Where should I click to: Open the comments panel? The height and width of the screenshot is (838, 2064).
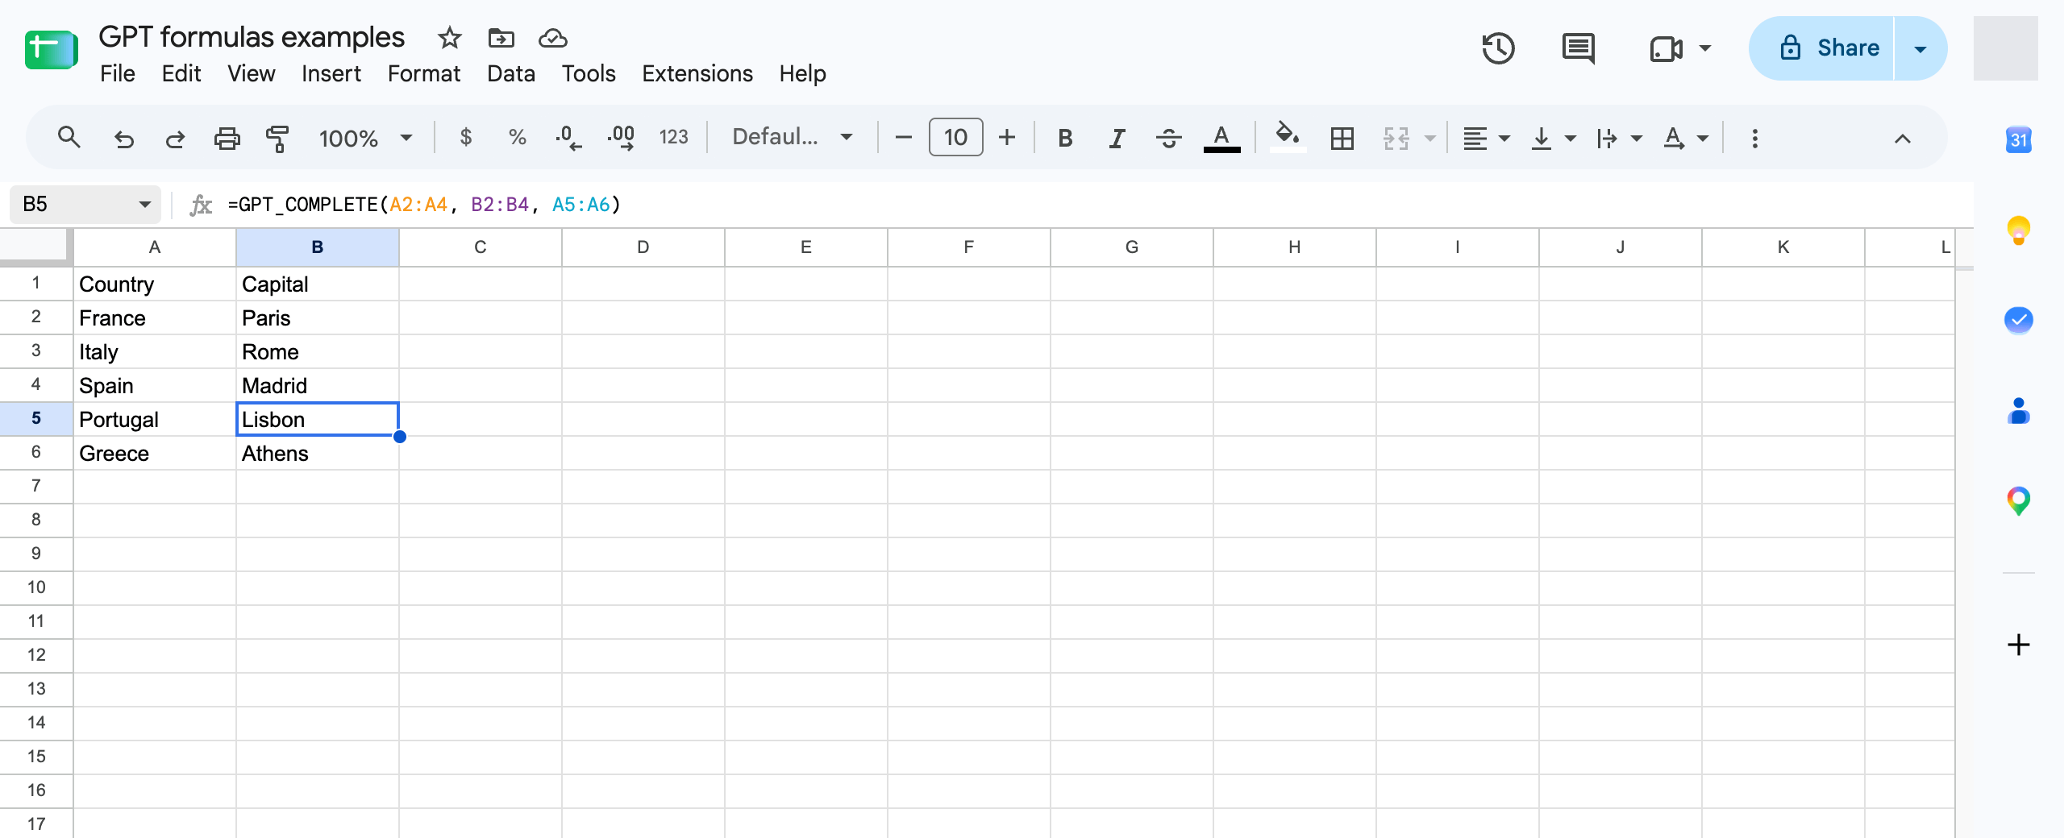[1578, 48]
